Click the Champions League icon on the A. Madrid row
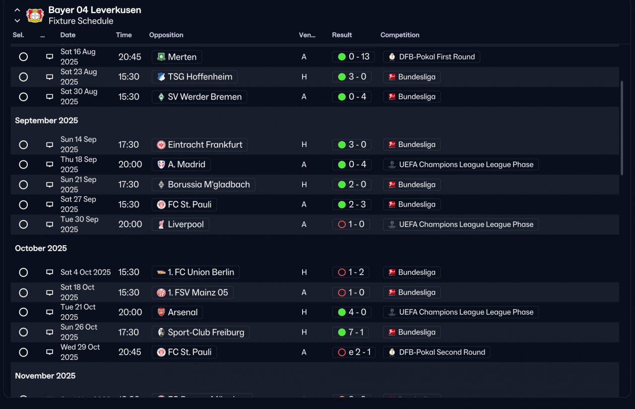Image resolution: width=635 pixels, height=409 pixels. pyautogui.click(x=392, y=164)
